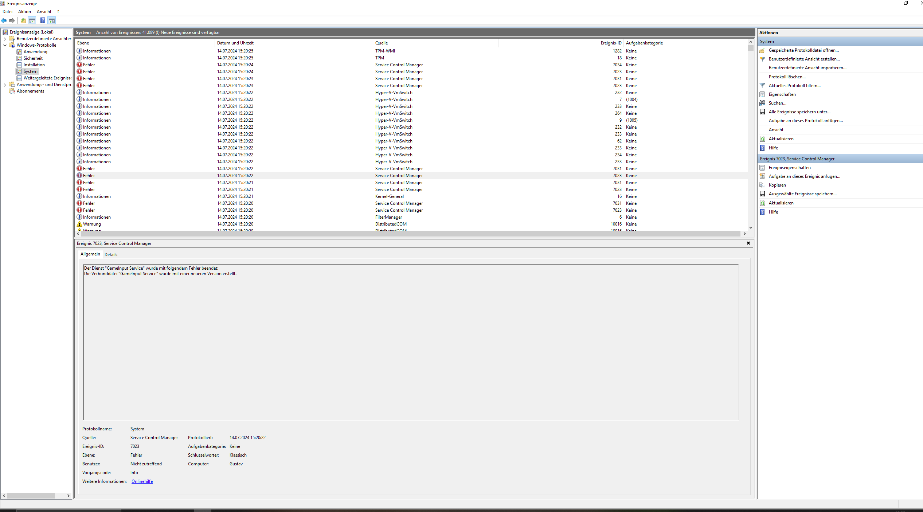
Task: Click the floppy icon for Alle Ereignisse speichern
Action: (x=762, y=112)
